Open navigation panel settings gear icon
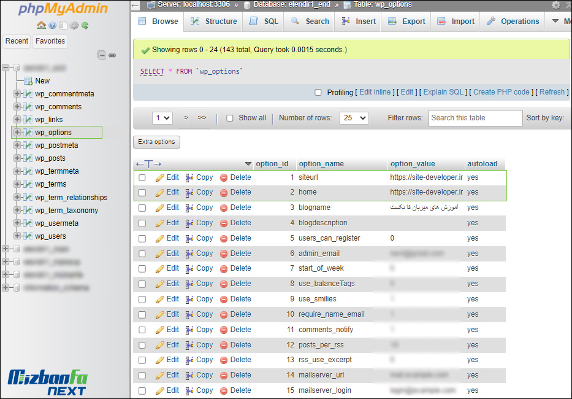Screen dimensions: 572x399 tap(74, 25)
